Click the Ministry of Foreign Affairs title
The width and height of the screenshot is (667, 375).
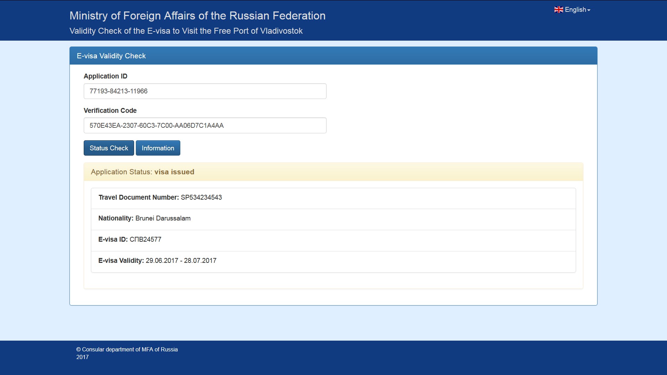point(197,16)
